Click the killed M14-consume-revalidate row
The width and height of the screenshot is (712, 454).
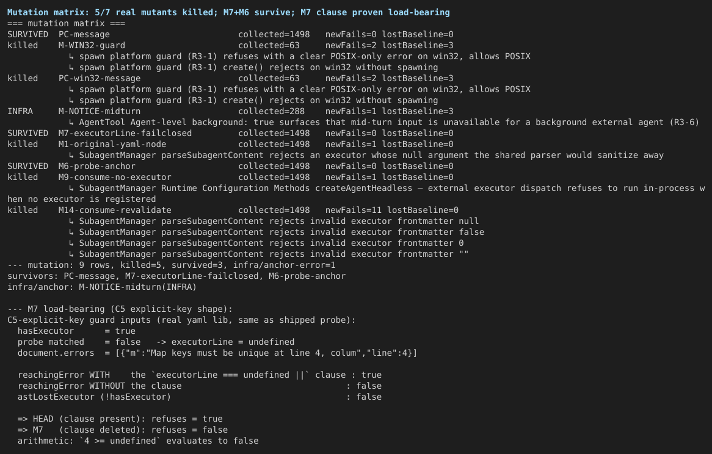coord(233,211)
